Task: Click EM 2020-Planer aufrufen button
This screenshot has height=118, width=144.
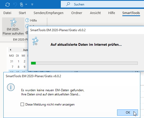Action: click(x=13, y=27)
